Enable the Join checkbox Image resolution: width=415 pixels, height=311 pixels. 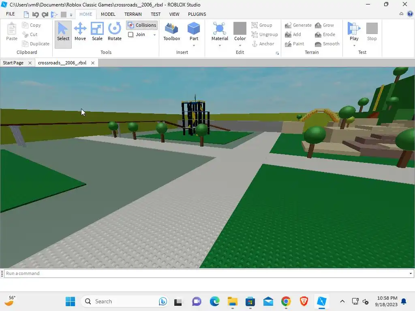131,34
